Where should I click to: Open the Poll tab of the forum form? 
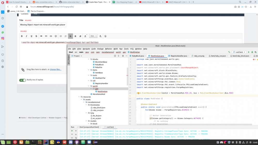(x=35, y=14)
